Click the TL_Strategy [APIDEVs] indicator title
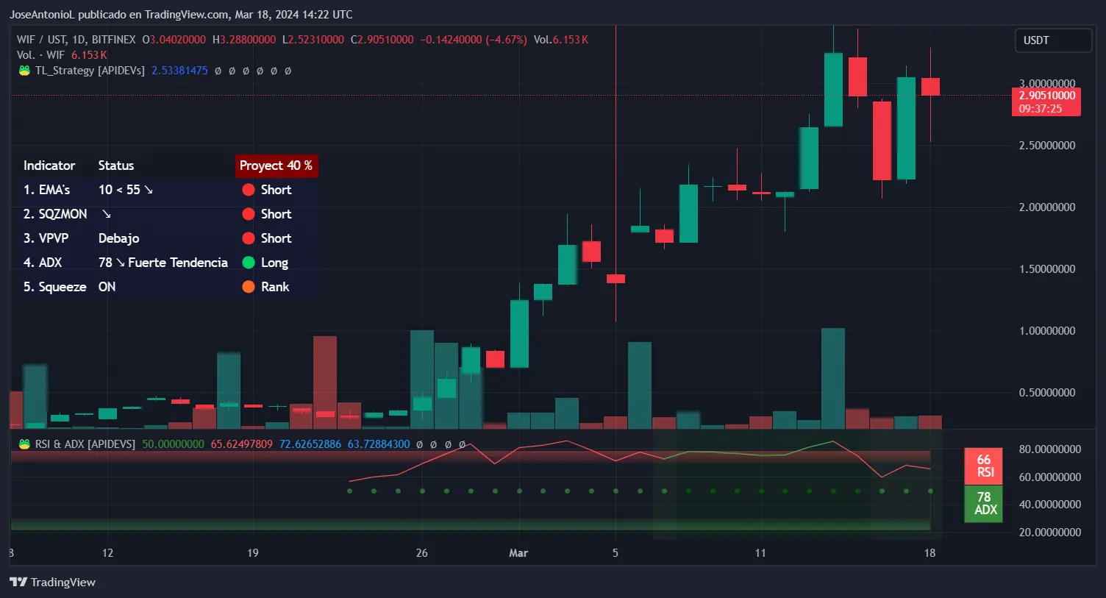 (x=90, y=71)
